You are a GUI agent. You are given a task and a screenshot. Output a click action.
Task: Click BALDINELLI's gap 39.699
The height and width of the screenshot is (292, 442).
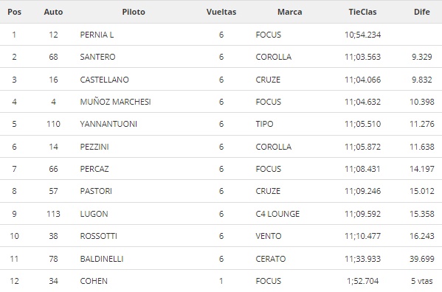[421, 259]
